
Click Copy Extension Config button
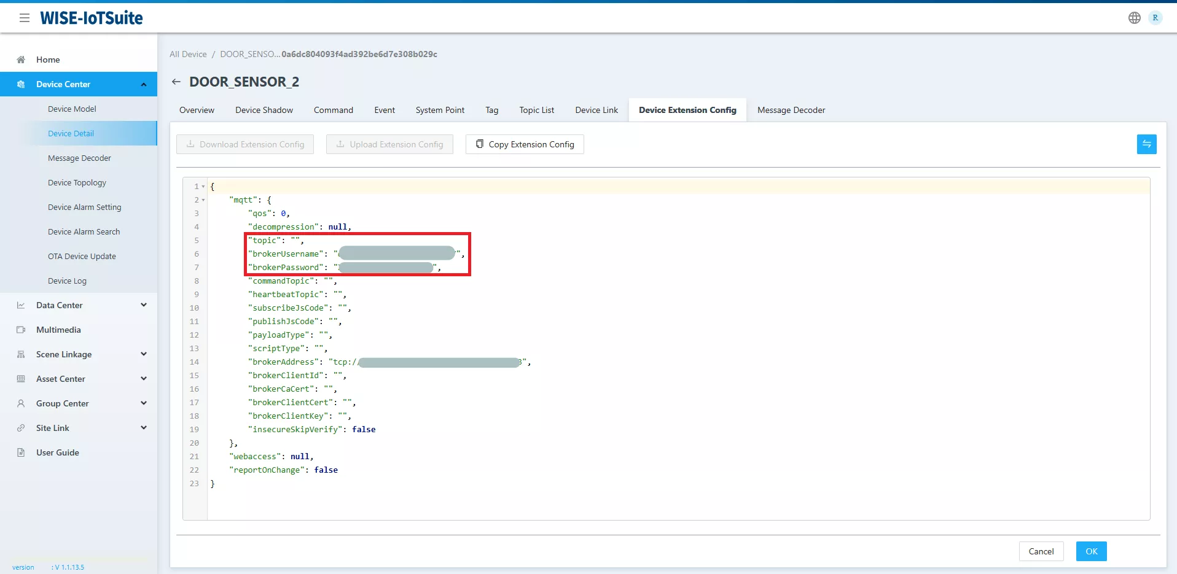point(525,144)
